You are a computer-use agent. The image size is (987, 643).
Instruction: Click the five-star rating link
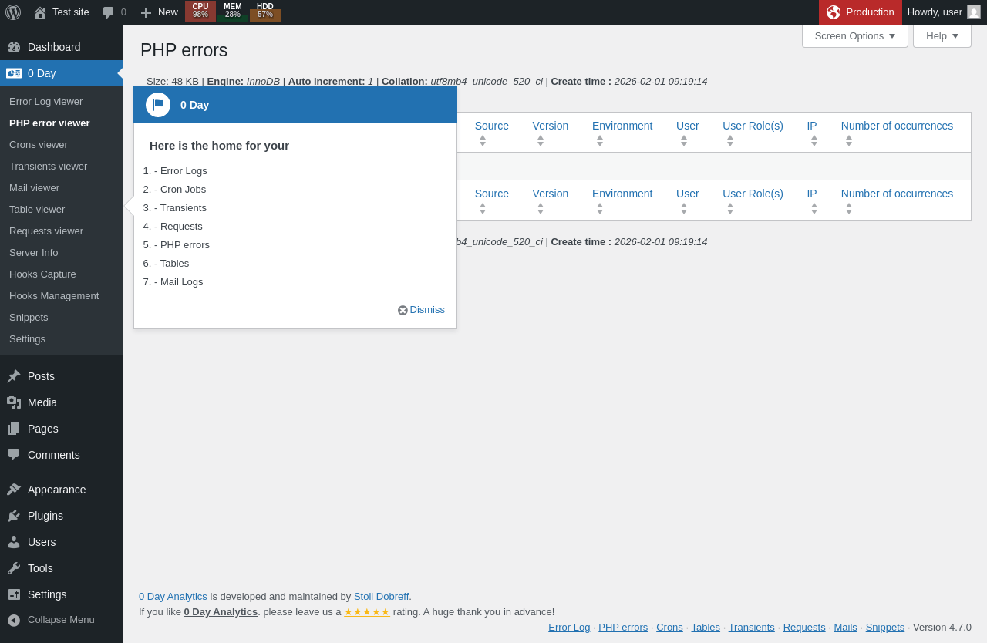(367, 611)
